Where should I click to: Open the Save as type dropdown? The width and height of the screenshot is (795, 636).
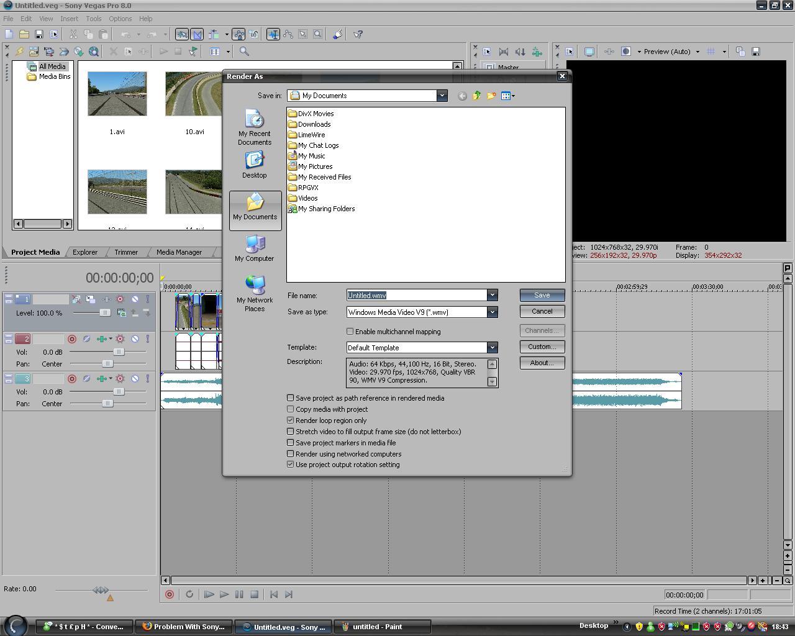(x=492, y=312)
